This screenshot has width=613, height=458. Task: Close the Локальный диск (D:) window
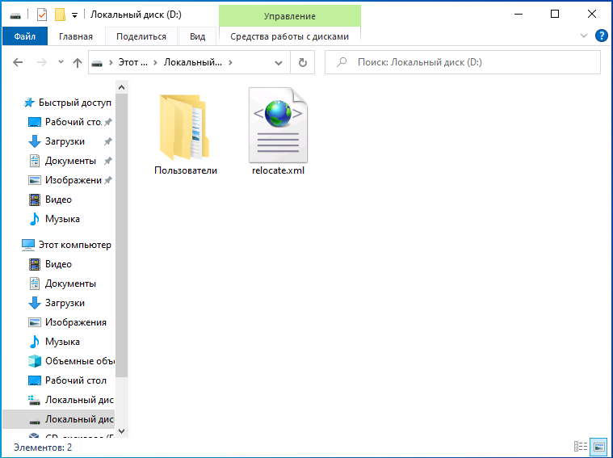click(x=591, y=14)
